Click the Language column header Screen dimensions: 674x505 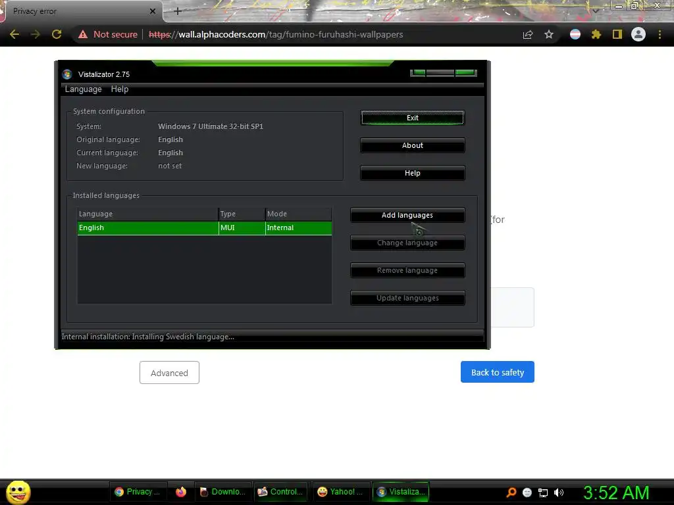point(147,214)
